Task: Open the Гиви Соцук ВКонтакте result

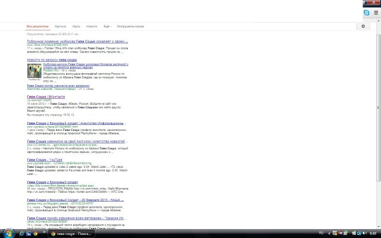Action: 46,96
